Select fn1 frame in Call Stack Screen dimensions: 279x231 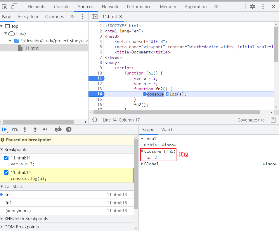coord(9,203)
